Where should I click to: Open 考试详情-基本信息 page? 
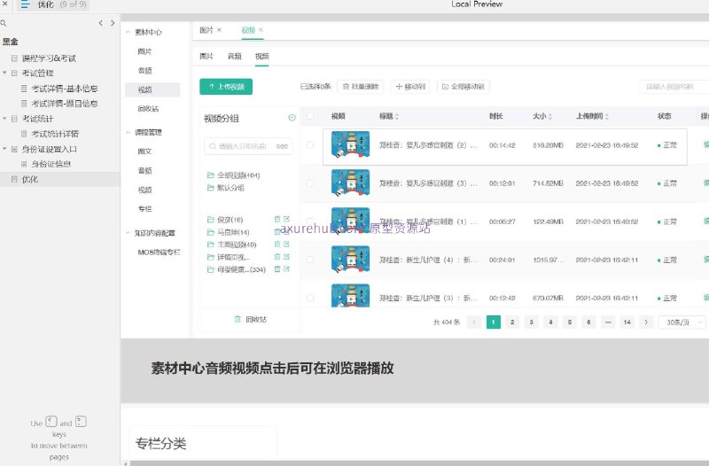pos(64,89)
